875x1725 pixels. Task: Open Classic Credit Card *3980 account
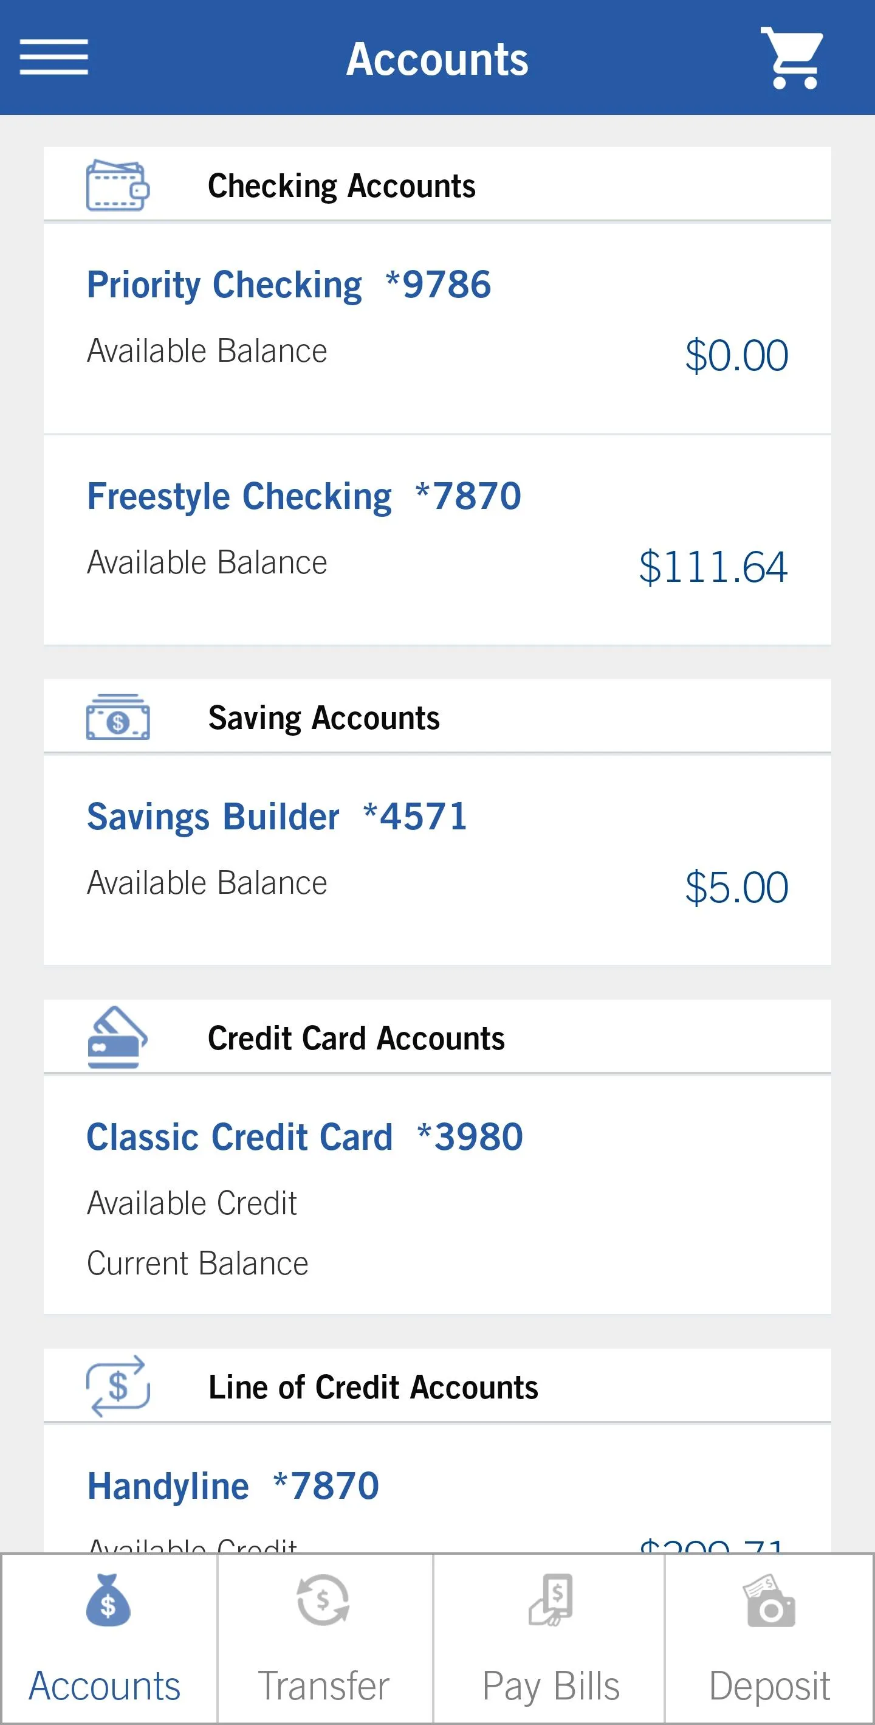click(437, 1195)
